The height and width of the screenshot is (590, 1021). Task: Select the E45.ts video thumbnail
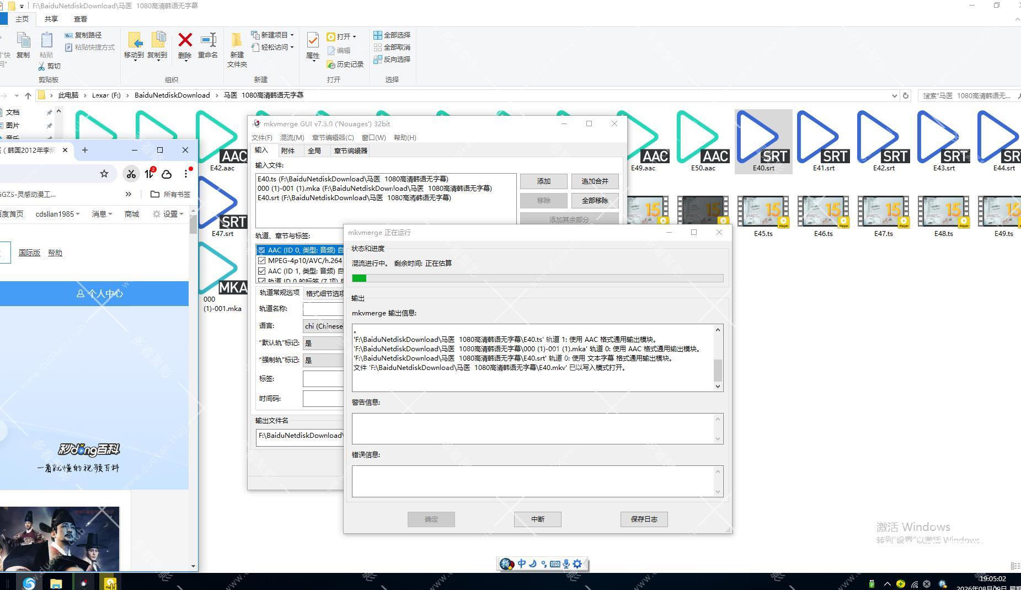[763, 216]
